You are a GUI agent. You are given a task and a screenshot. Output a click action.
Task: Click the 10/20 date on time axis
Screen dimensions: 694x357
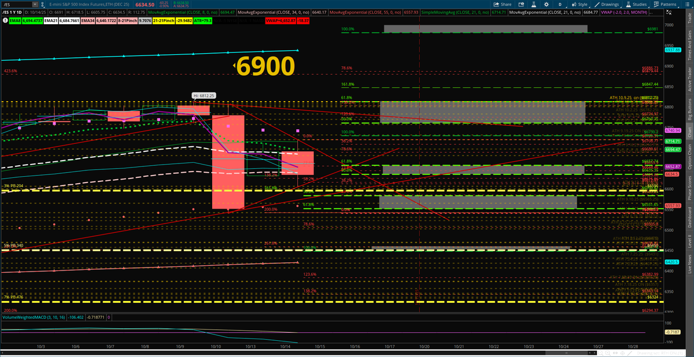[424, 346]
